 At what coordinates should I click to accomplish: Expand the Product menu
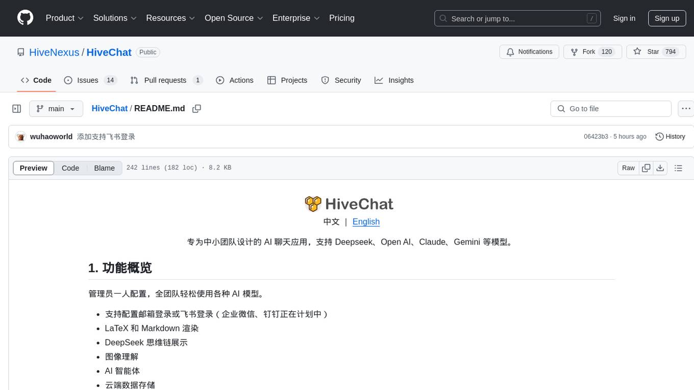click(65, 18)
